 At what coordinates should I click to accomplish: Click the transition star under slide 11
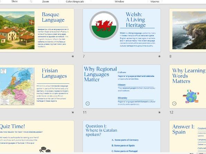pyautogui.click(x=159, y=112)
